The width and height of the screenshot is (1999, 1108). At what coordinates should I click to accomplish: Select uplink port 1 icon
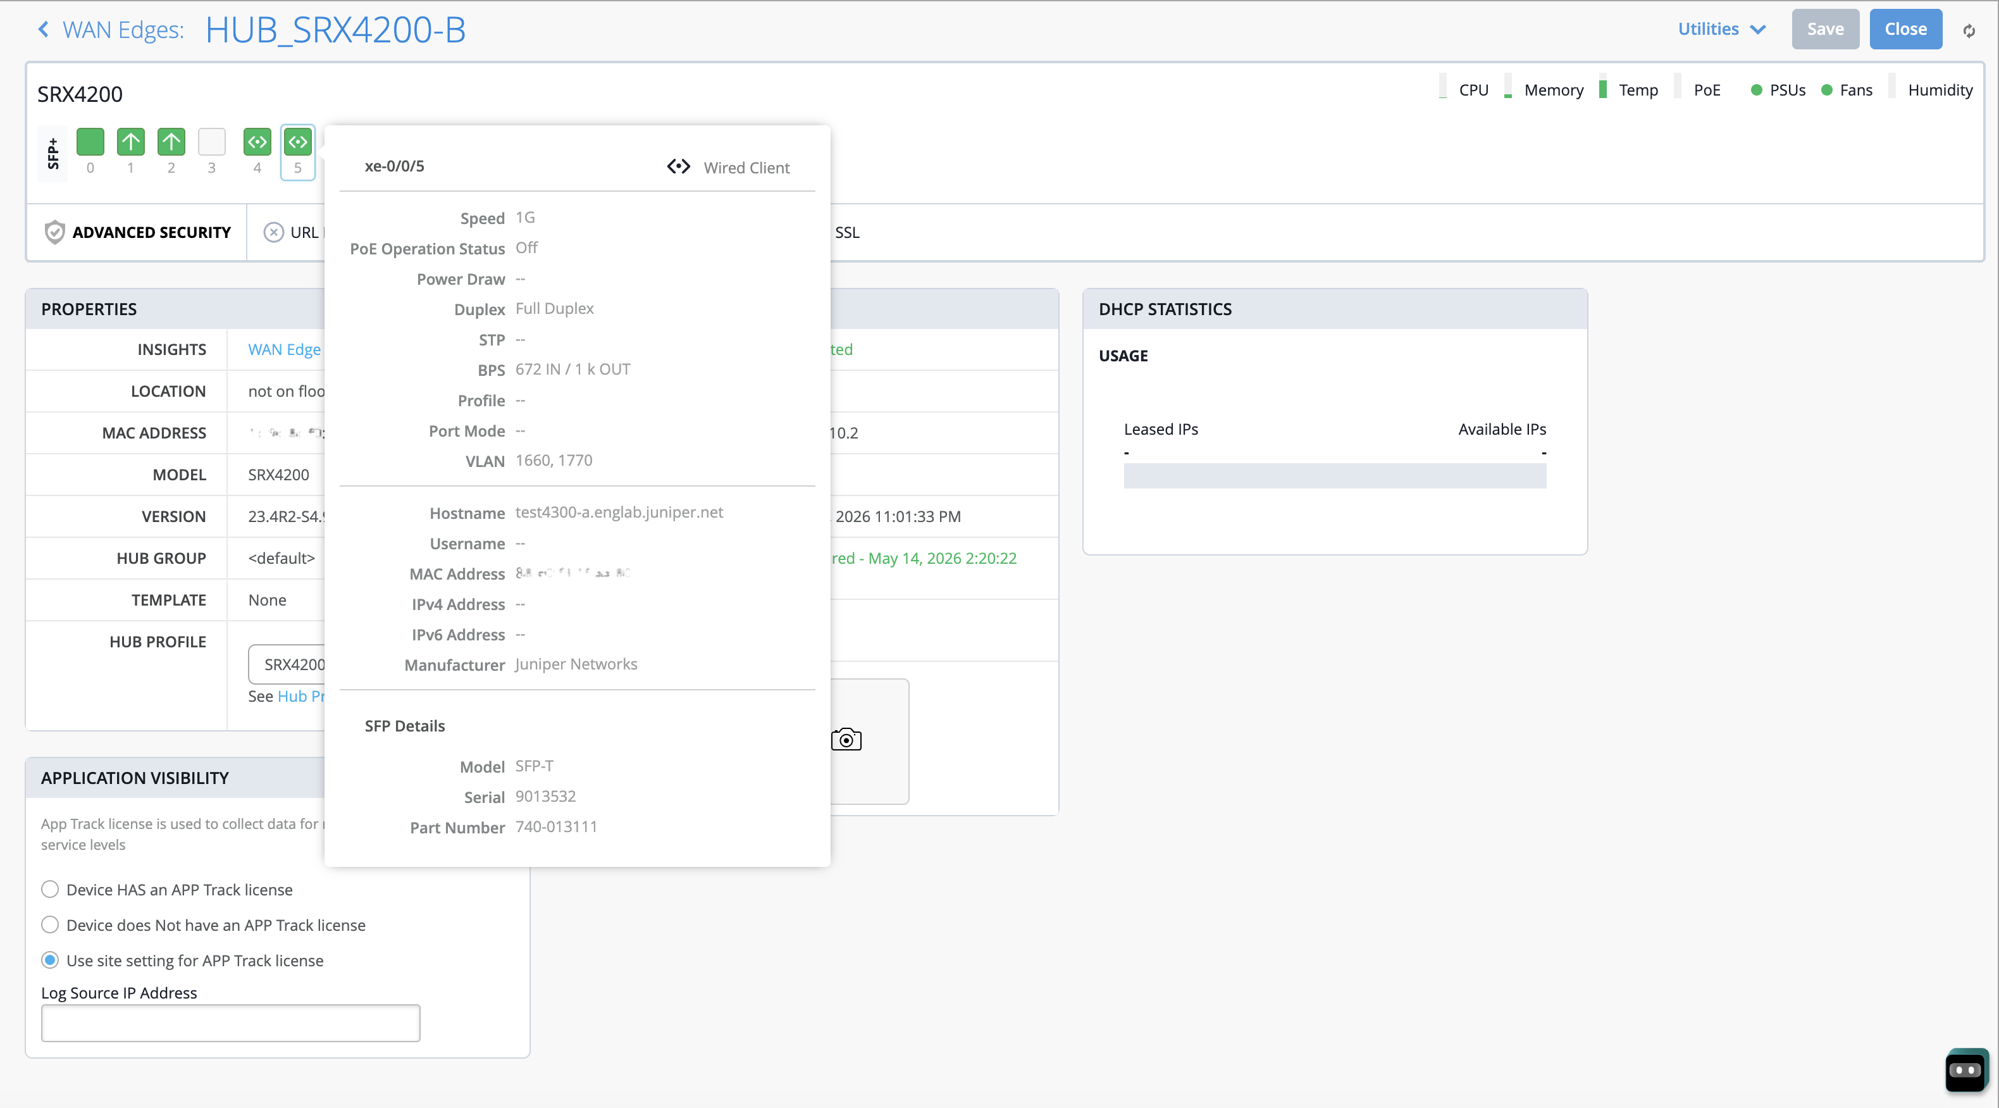[x=130, y=142]
